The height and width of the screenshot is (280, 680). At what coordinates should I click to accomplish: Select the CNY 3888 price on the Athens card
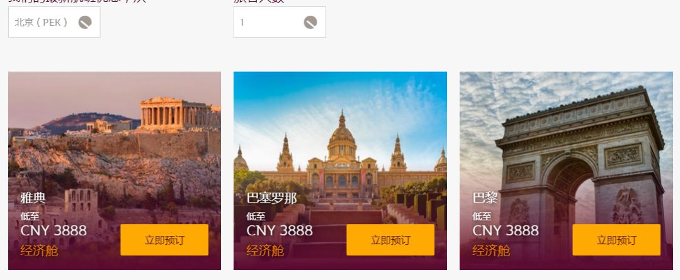click(54, 230)
